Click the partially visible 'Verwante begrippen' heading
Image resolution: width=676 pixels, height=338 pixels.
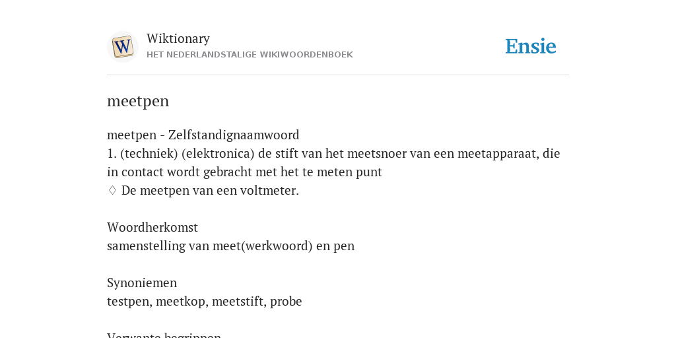164,335
